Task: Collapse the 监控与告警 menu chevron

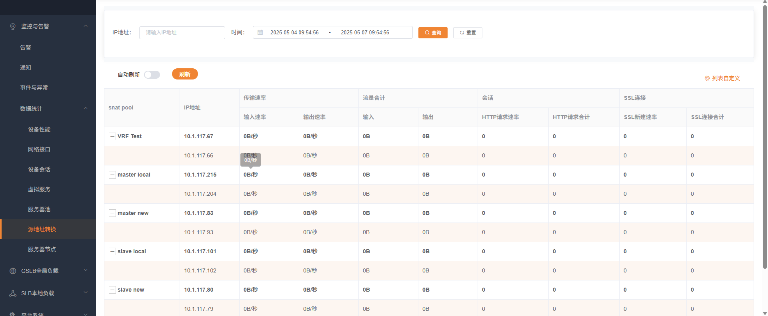Action: tap(85, 26)
